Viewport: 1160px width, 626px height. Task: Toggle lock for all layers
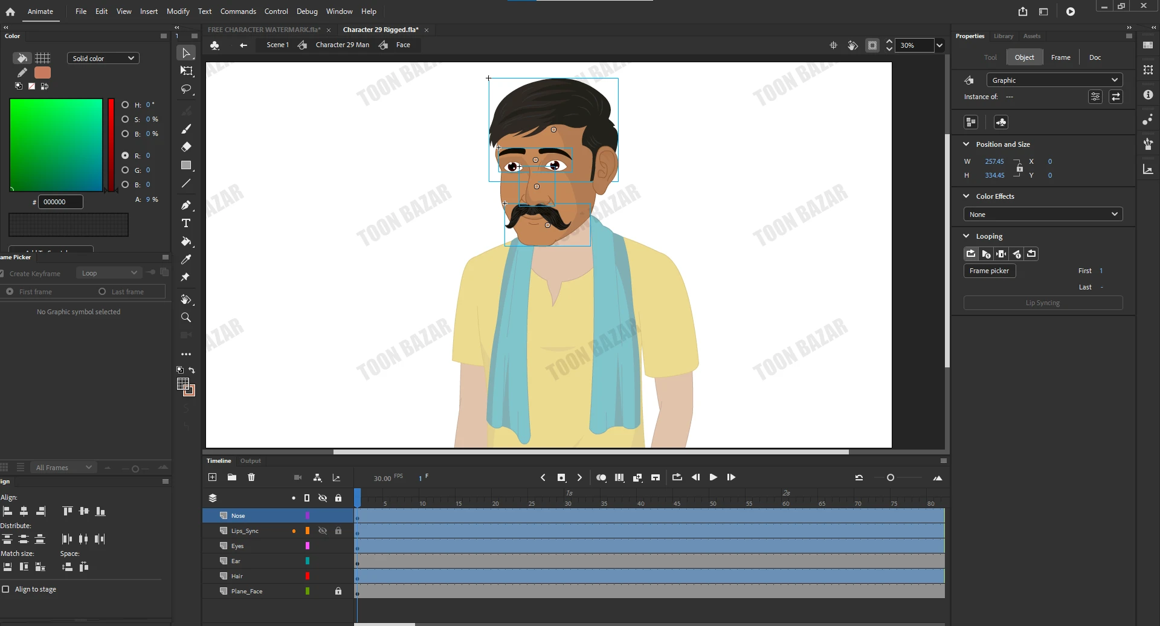338,499
